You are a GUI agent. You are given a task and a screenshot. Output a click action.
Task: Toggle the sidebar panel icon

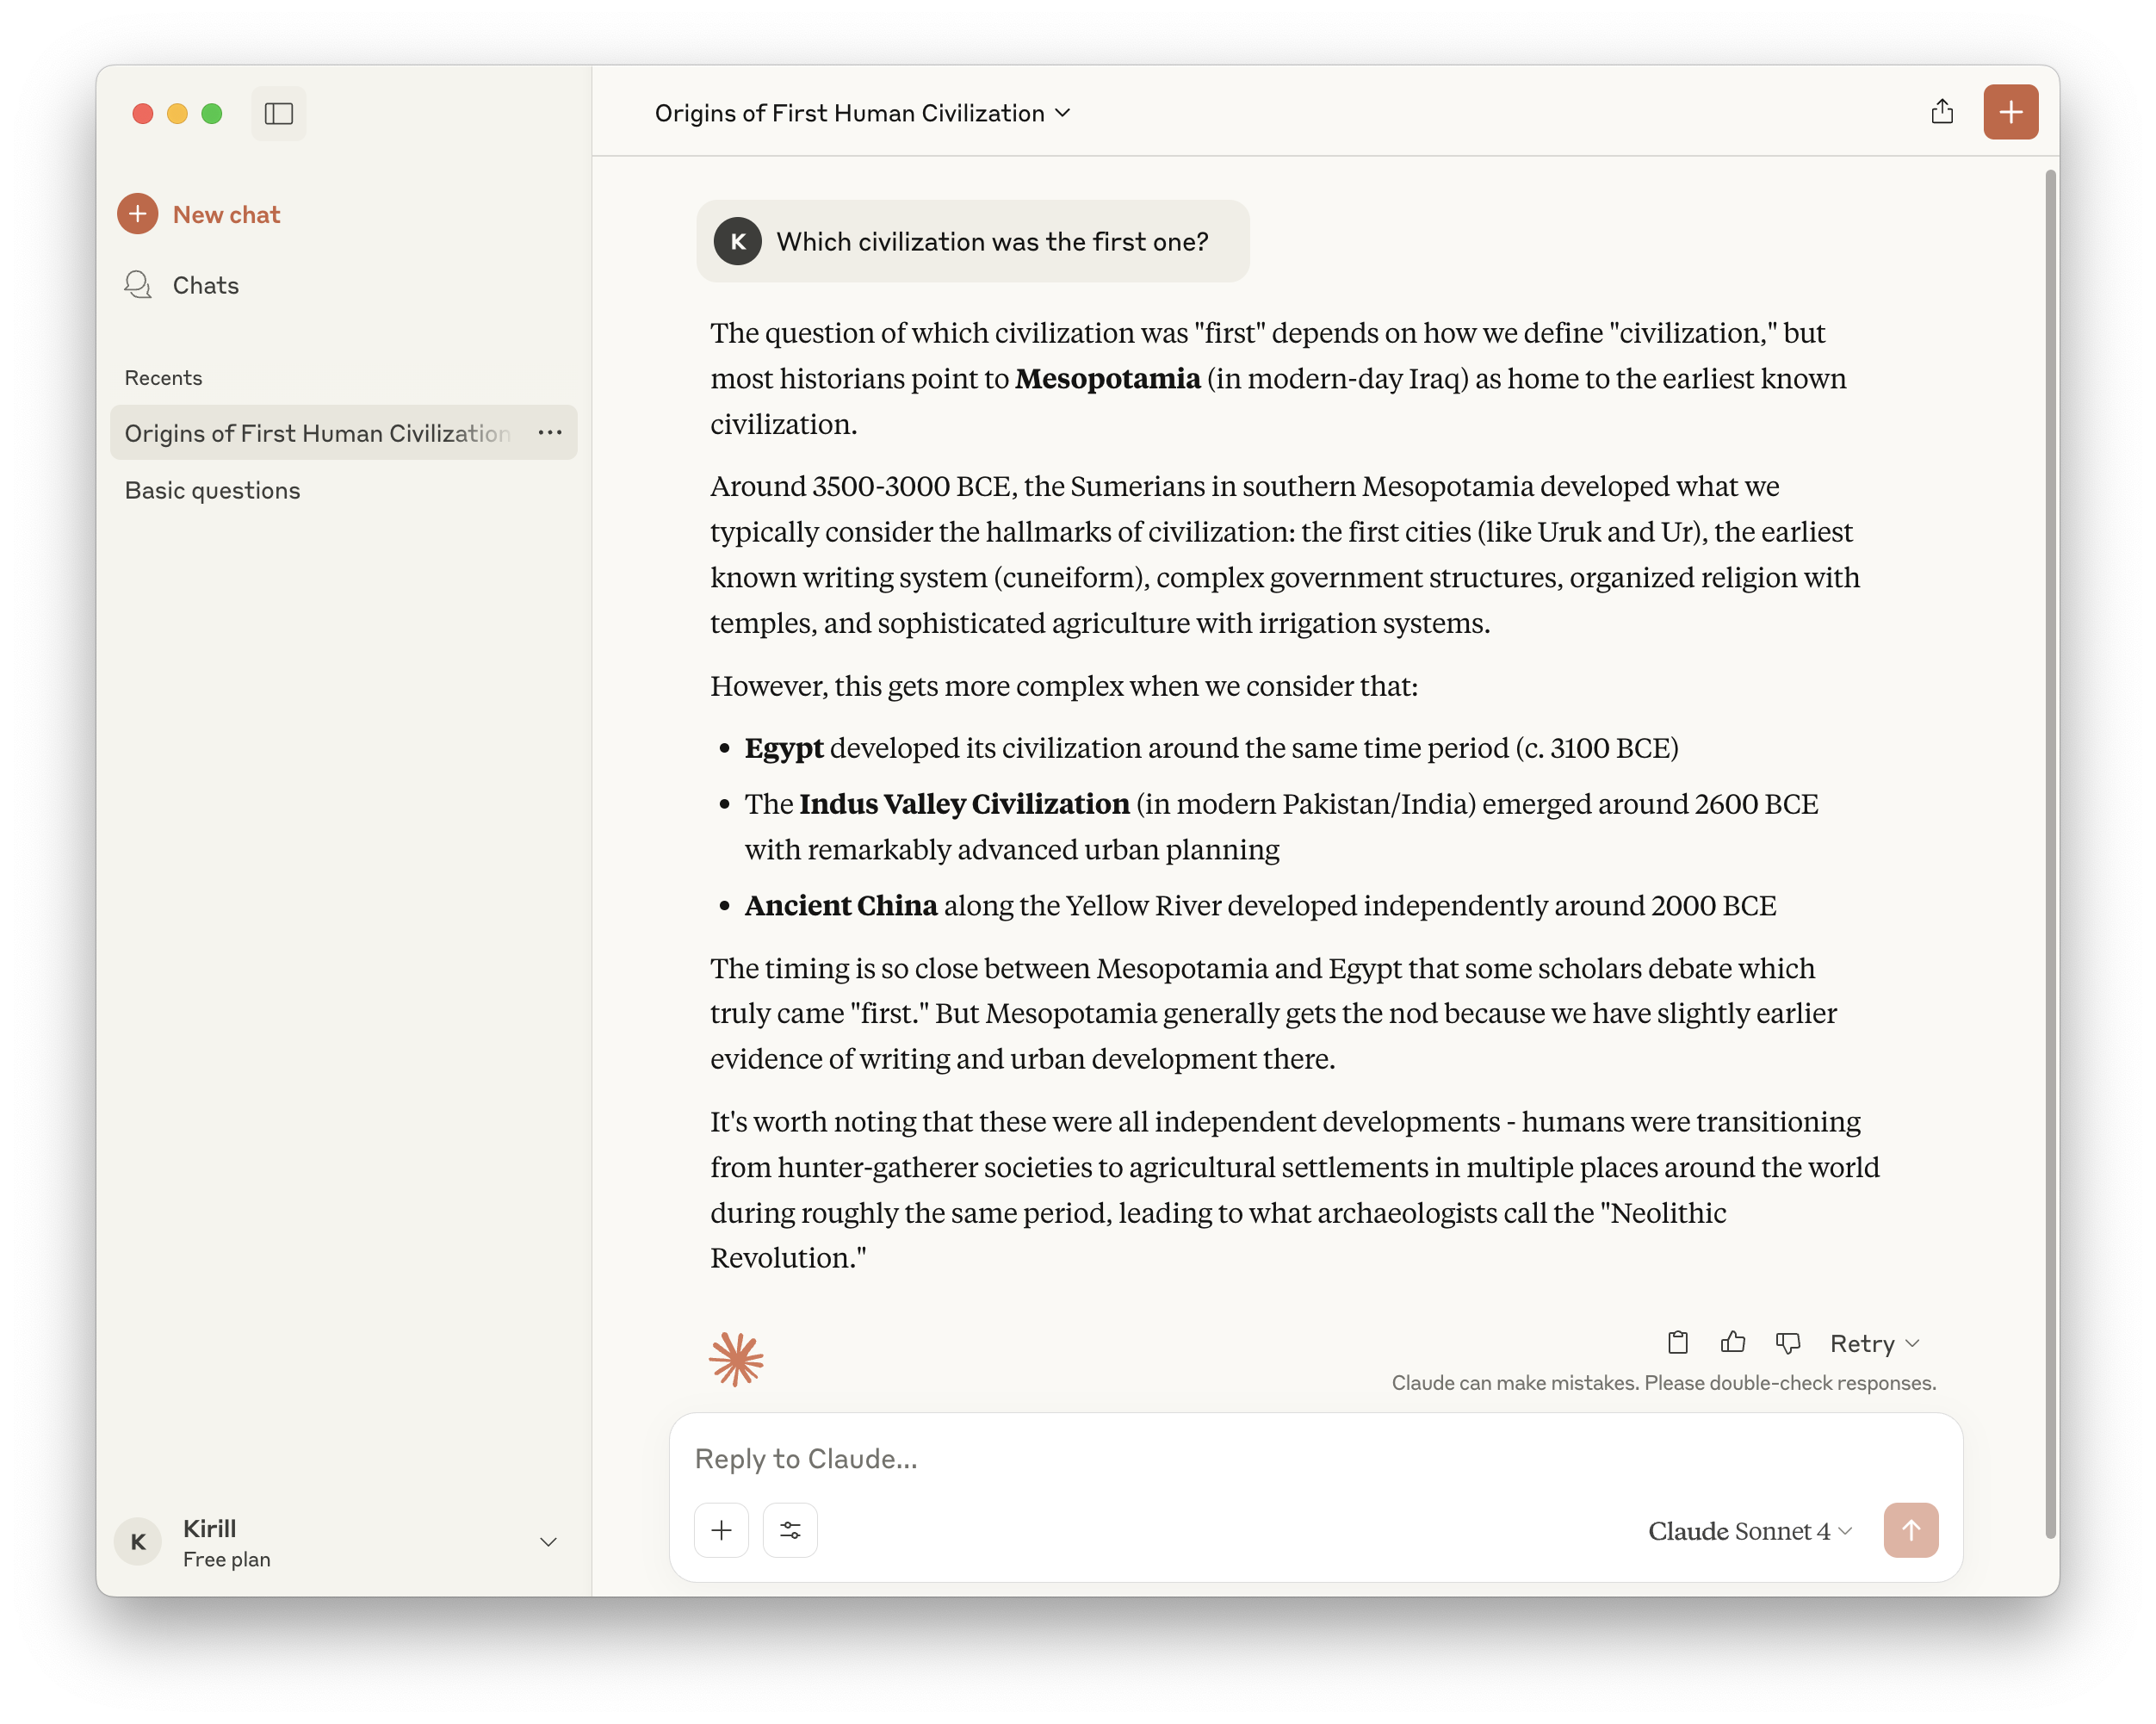(278, 113)
